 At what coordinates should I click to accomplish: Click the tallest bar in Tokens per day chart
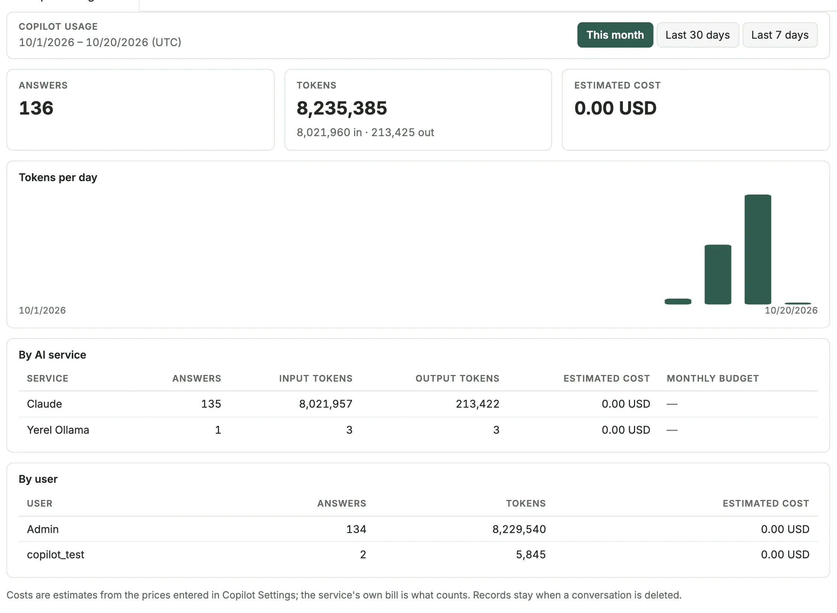758,249
